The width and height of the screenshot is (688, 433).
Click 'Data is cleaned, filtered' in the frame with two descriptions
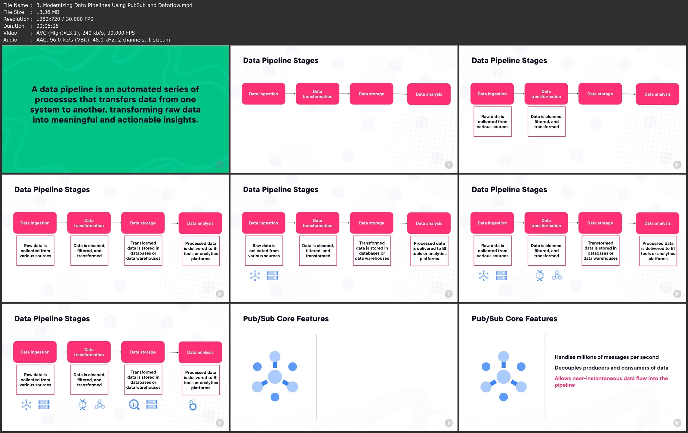click(x=547, y=122)
